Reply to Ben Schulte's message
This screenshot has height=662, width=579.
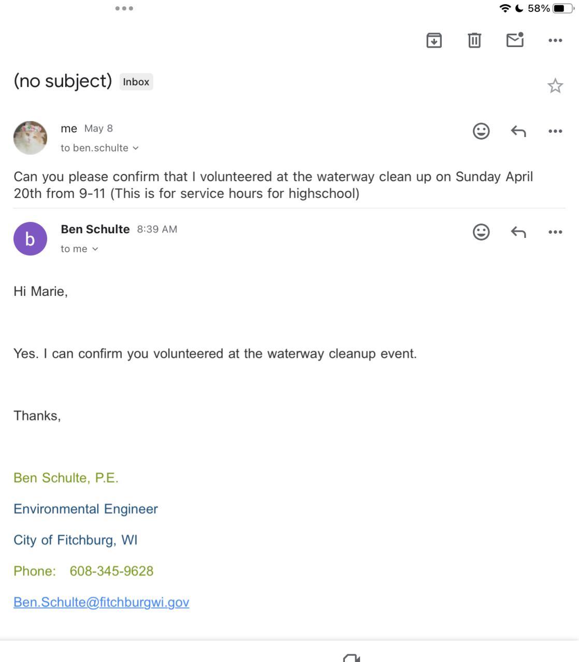(x=518, y=232)
